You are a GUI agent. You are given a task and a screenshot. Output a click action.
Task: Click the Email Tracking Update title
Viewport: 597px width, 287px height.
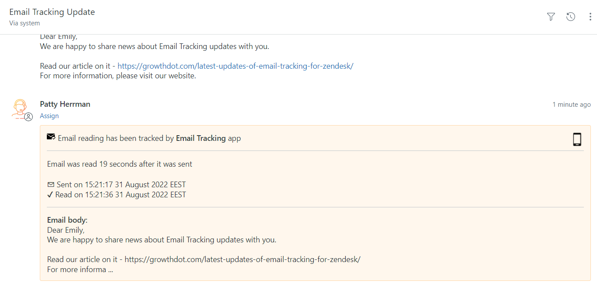tap(52, 12)
